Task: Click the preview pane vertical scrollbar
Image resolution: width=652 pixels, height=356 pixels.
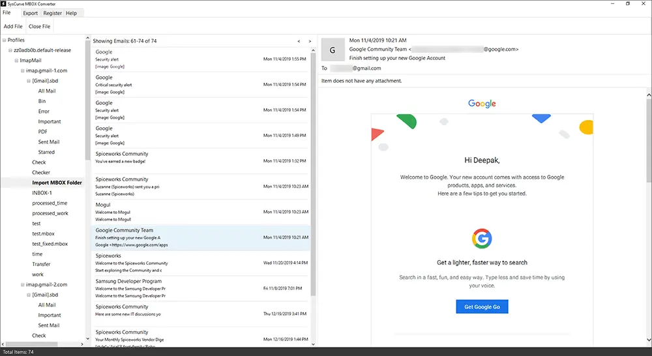Action: pyautogui.click(x=649, y=140)
